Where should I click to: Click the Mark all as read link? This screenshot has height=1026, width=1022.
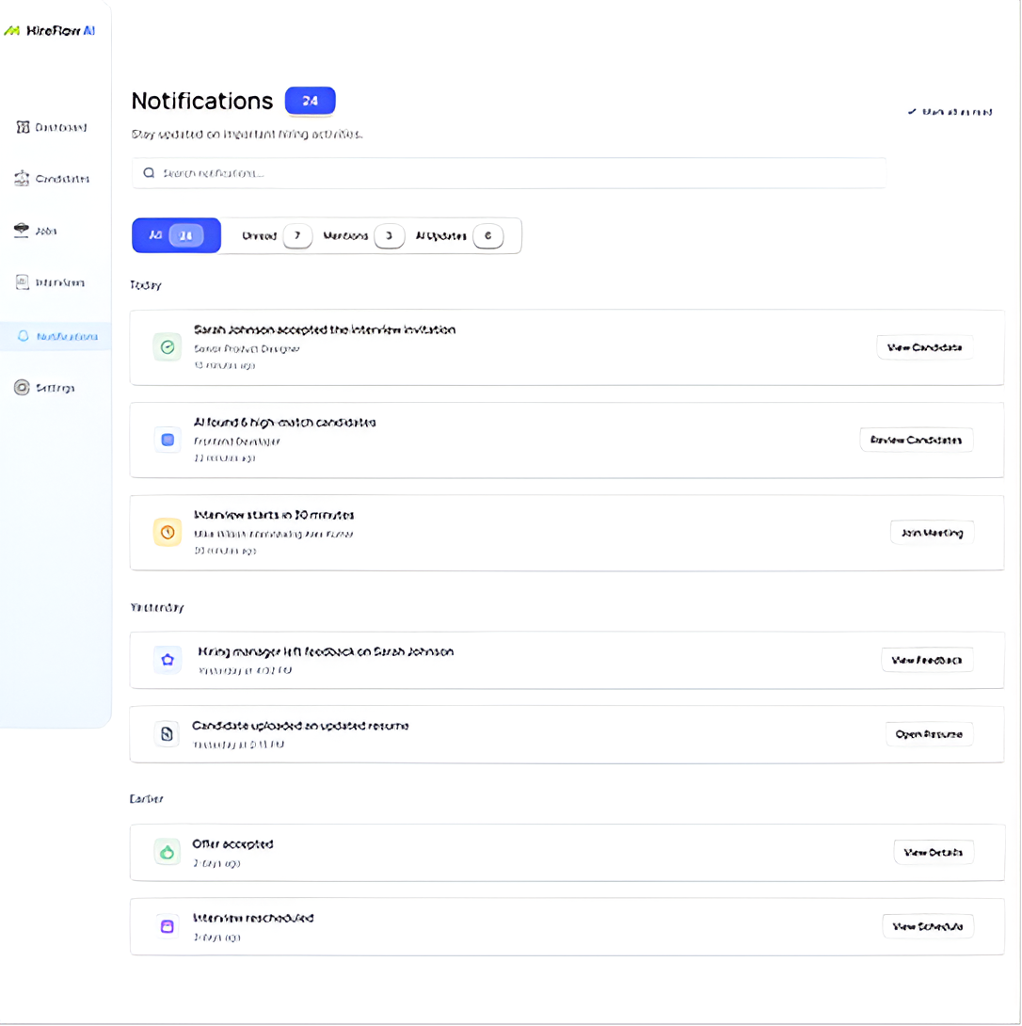pos(950,112)
